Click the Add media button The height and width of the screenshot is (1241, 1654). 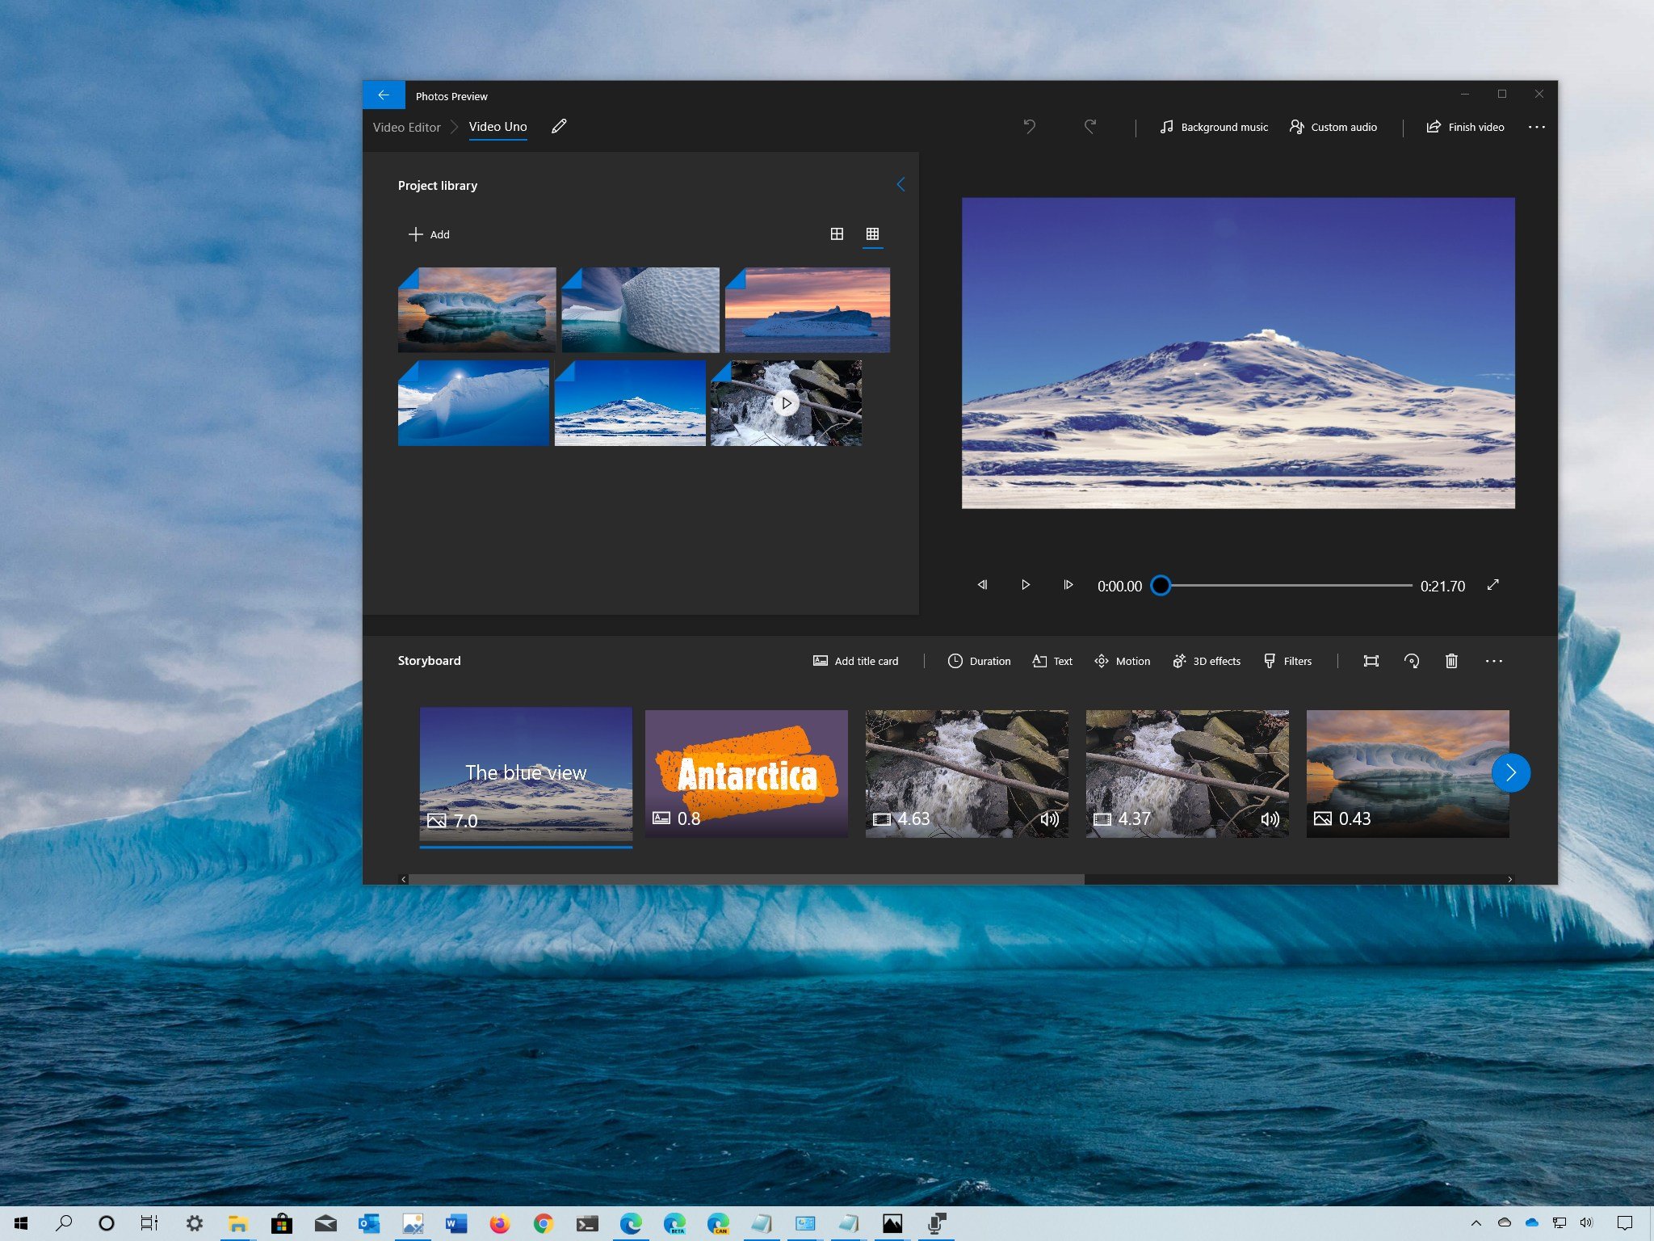point(427,234)
